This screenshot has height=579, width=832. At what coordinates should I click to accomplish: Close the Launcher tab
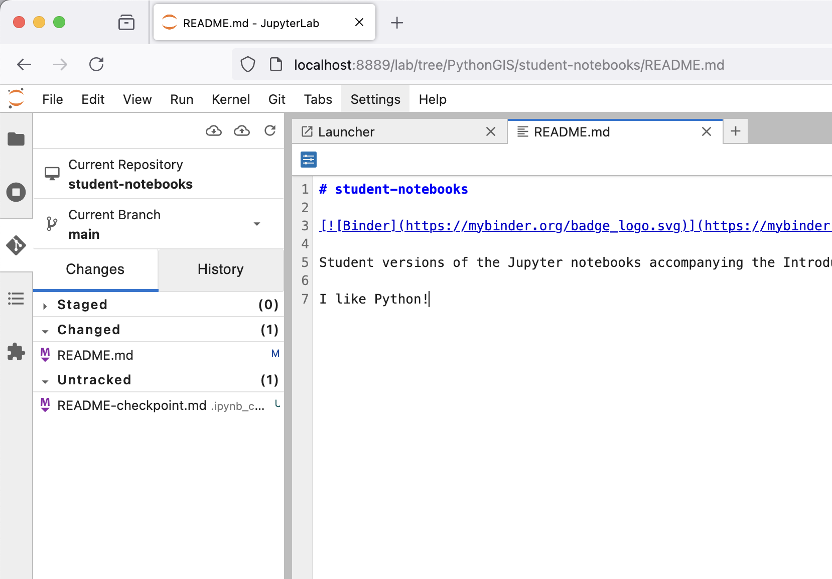tap(491, 131)
